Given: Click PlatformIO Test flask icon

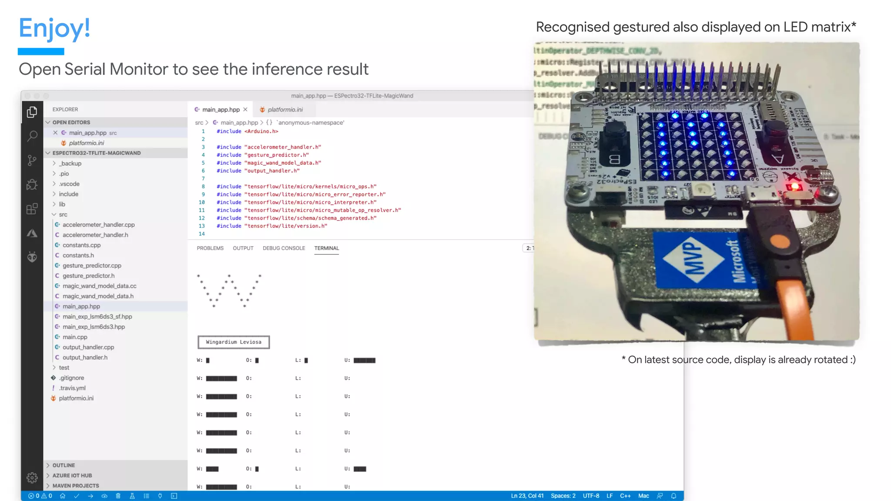Looking at the screenshot, I should point(132,496).
